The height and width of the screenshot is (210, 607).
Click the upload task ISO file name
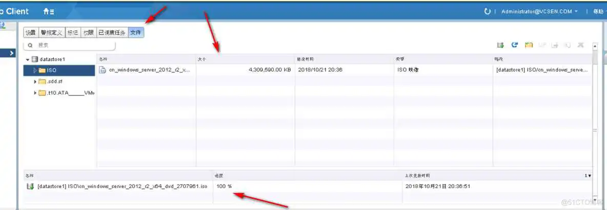[123, 186]
